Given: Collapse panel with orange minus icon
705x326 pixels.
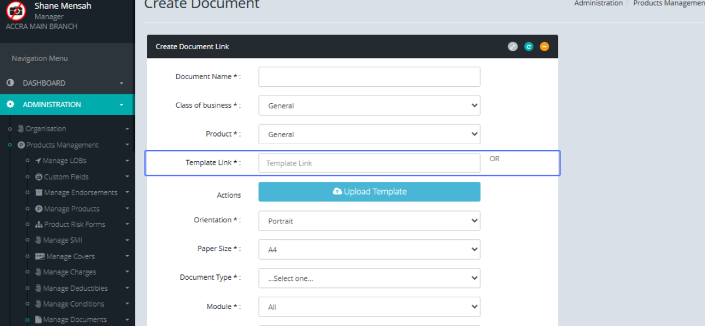Looking at the screenshot, I should (544, 47).
